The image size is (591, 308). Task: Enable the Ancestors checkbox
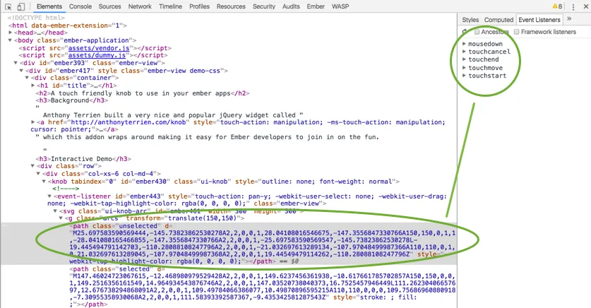coord(477,32)
